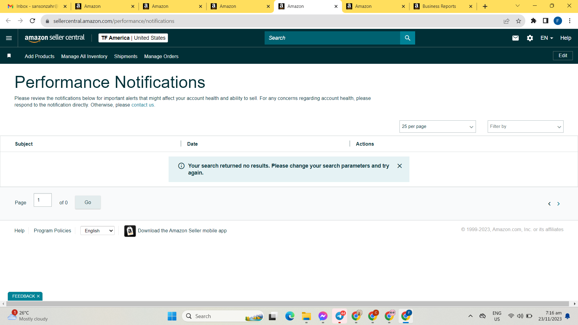Go to previous page arrow
This screenshot has width=578, height=325.
coord(549,204)
